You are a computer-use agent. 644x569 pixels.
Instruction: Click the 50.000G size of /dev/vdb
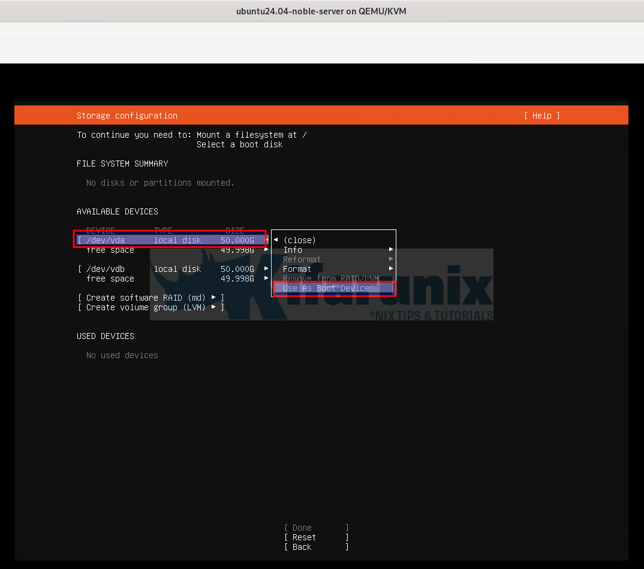tap(237, 269)
